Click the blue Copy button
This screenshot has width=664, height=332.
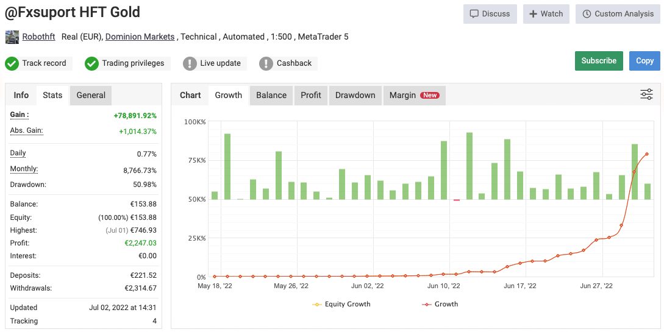[644, 61]
